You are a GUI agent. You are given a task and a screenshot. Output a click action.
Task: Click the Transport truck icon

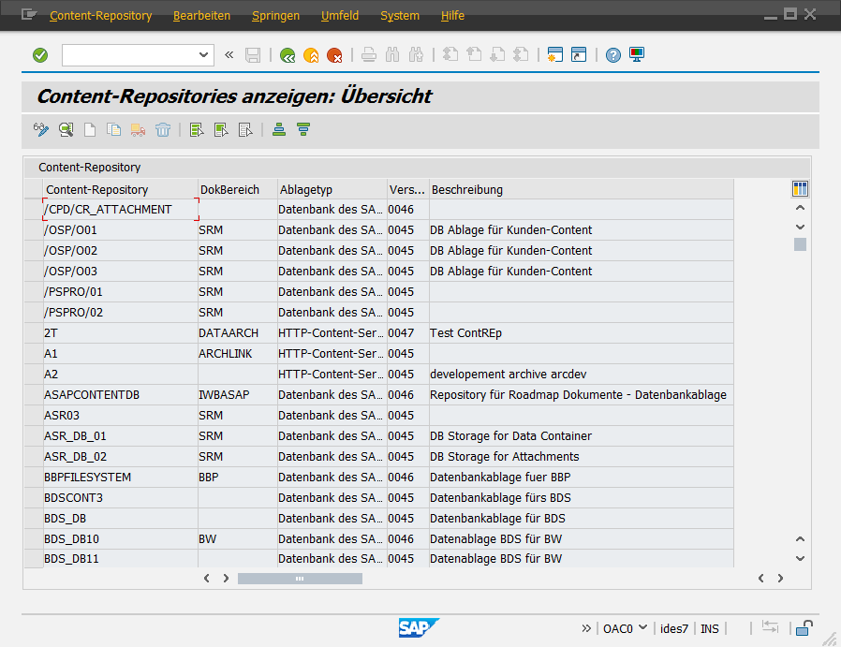[138, 130]
